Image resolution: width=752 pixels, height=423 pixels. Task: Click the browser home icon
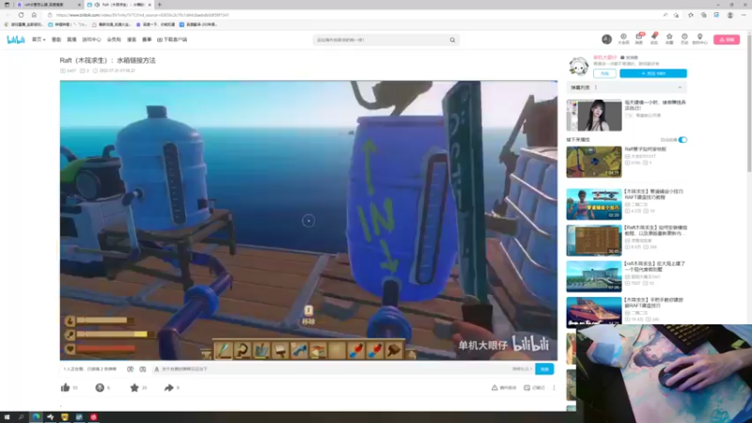[x=34, y=15]
